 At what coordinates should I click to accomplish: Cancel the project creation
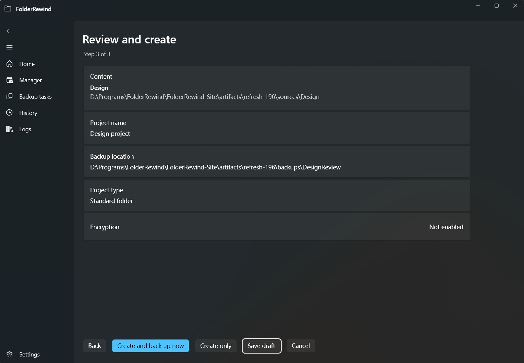point(301,346)
